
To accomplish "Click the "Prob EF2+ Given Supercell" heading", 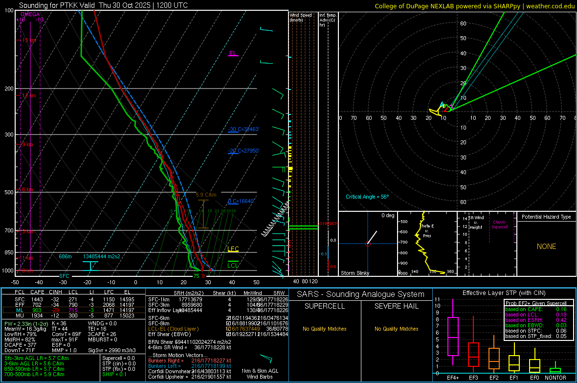I will click(536, 303).
